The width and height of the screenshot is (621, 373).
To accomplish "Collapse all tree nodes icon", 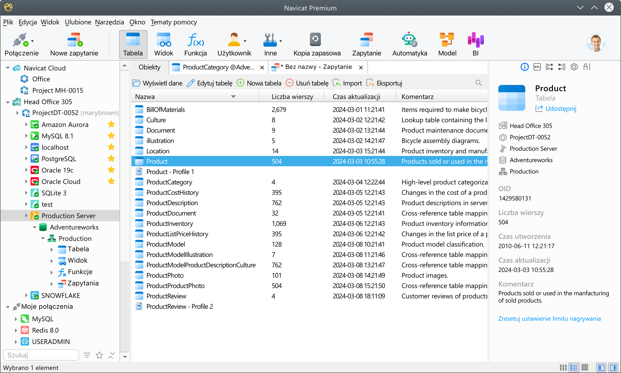I will [112, 355].
